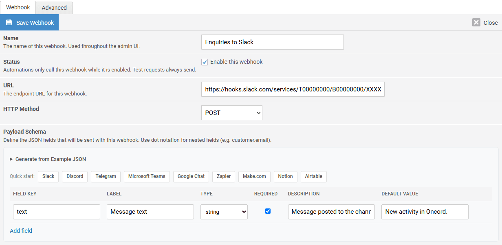
Task: Click the Close label text
Action: pyautogui.click(x=491, y=23)
